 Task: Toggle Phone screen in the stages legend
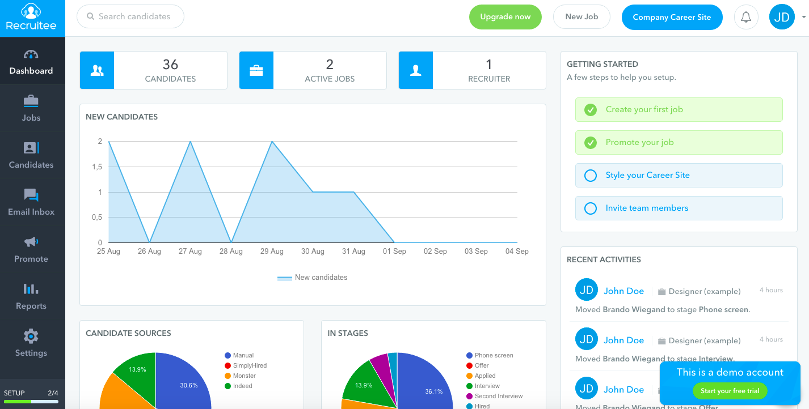(490, 356)
